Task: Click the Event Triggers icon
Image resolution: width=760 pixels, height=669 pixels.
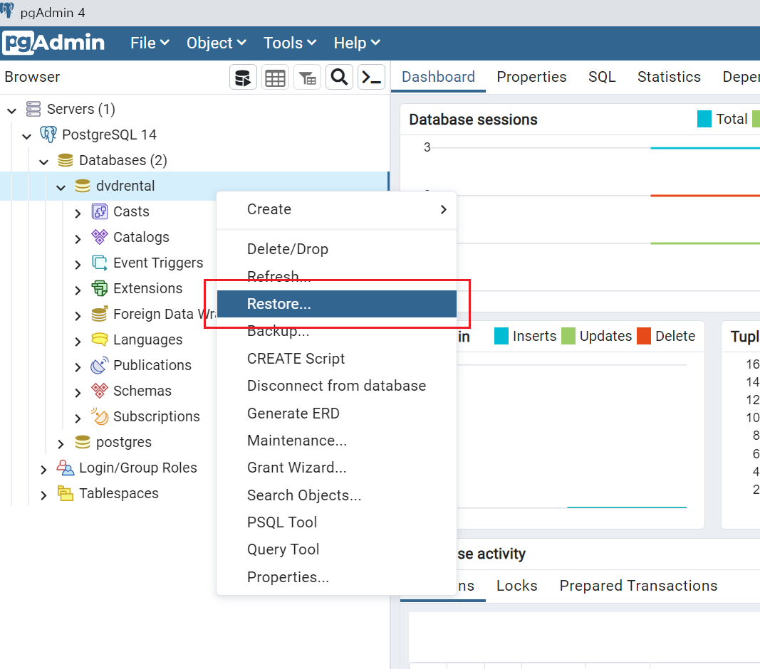Action: 99,263
